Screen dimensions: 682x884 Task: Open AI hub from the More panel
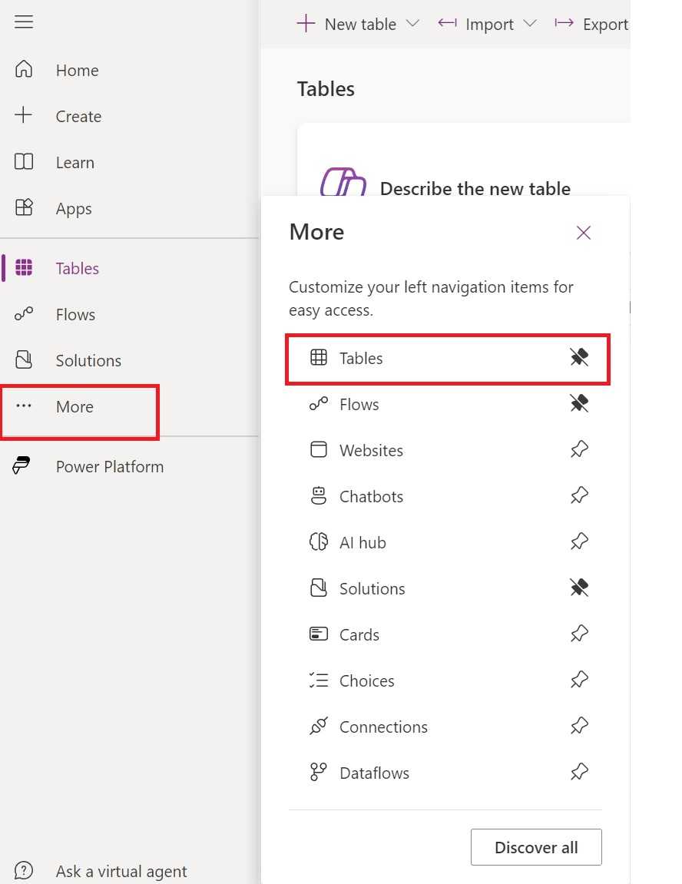point(363,542)
